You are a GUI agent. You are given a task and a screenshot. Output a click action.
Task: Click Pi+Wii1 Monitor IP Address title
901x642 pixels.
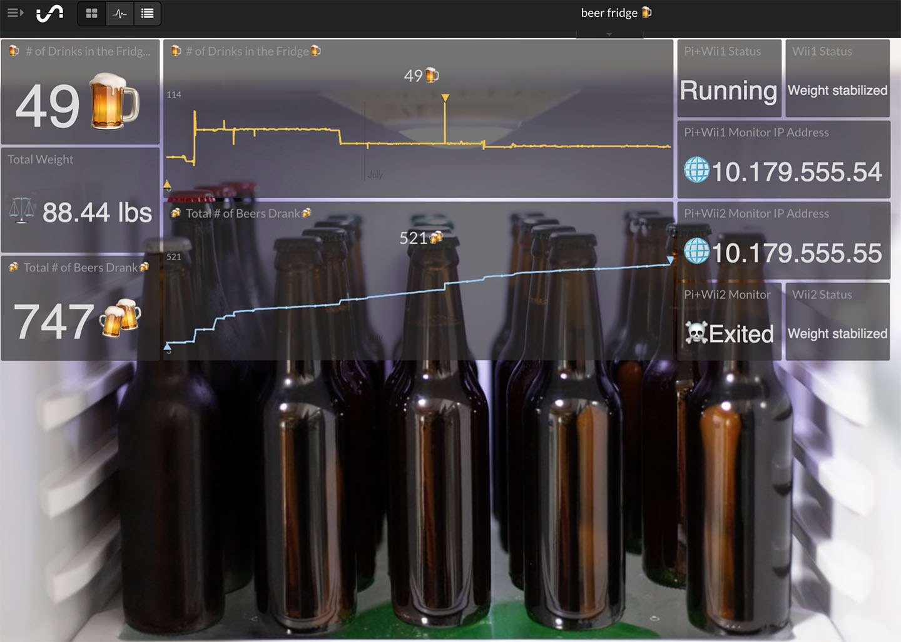coord(756,133)
